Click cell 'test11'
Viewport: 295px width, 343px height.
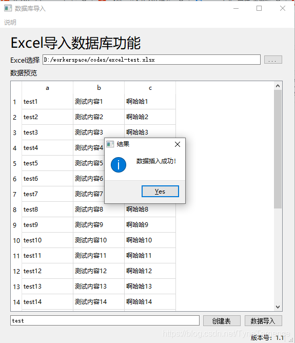tap(47, 256)
